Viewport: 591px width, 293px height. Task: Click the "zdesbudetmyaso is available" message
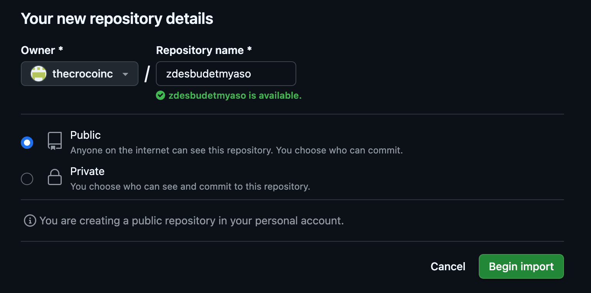point(235,96)
